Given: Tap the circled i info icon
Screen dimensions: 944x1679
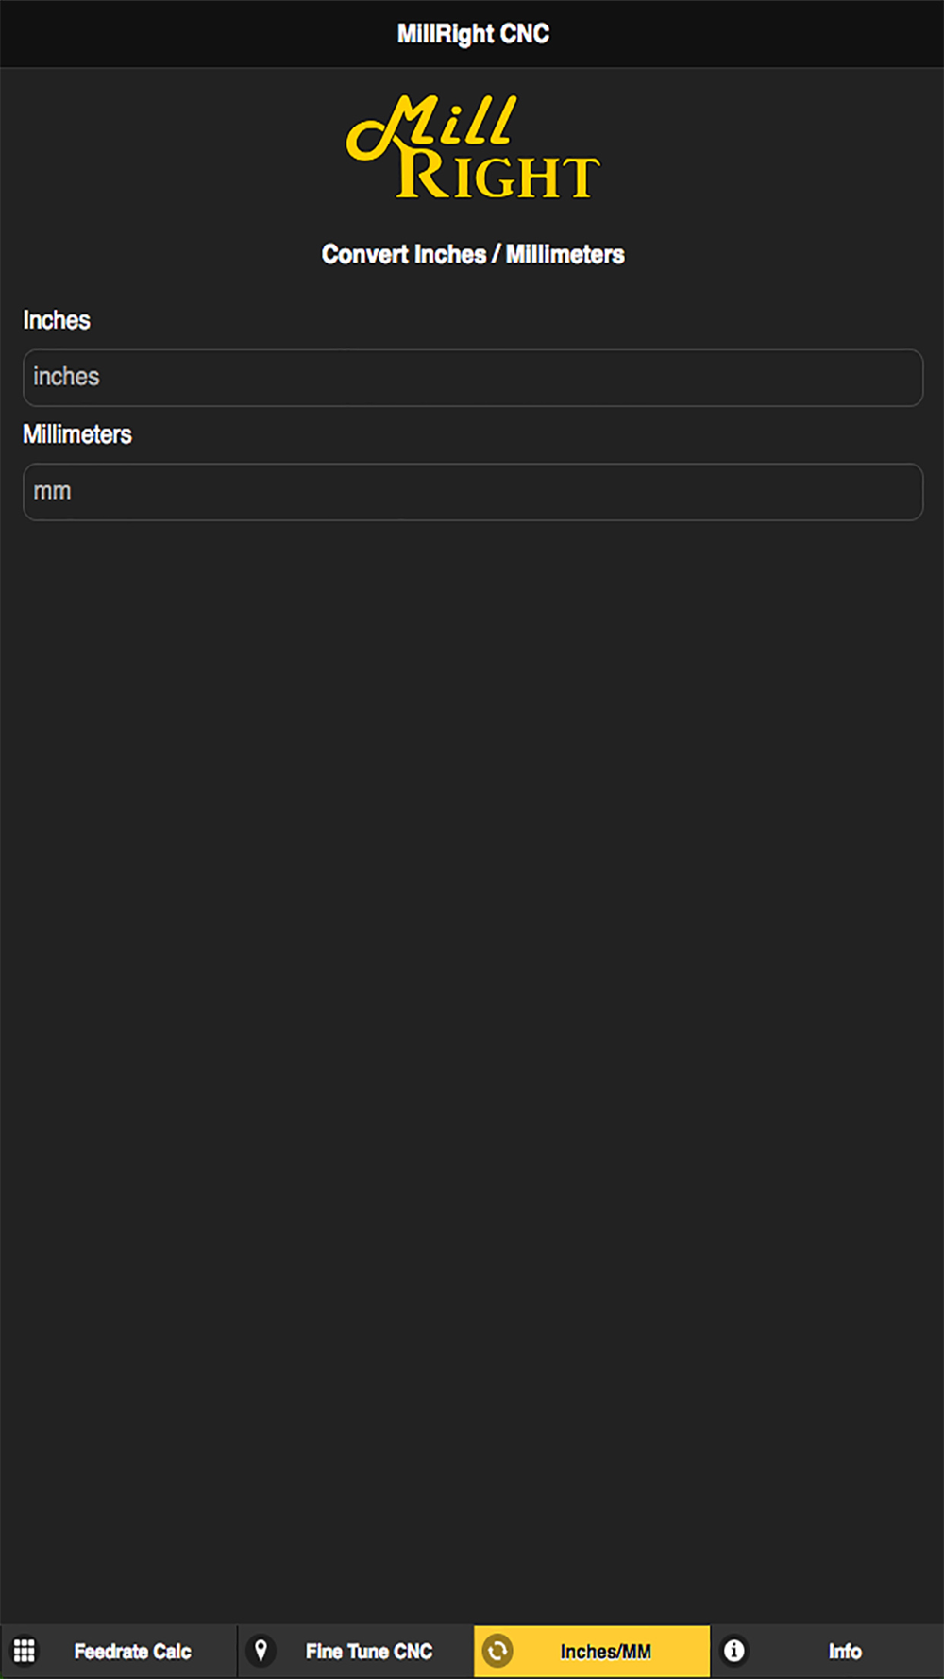Looking at the screenshot, I should tap(733, 1651).
